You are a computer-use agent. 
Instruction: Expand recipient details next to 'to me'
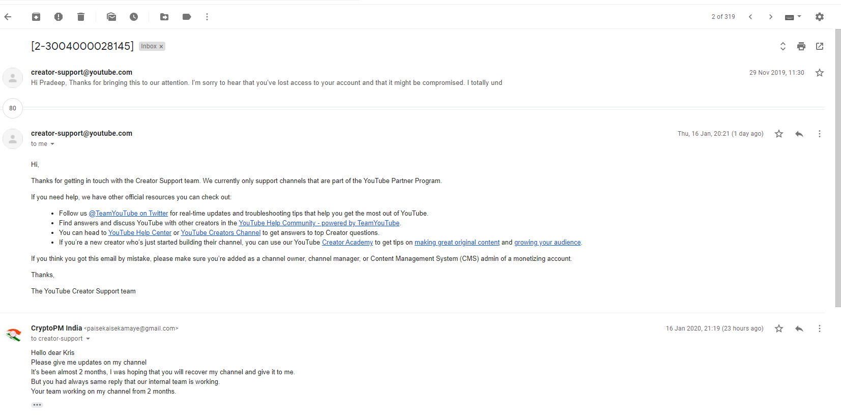(x=52, y=144)
